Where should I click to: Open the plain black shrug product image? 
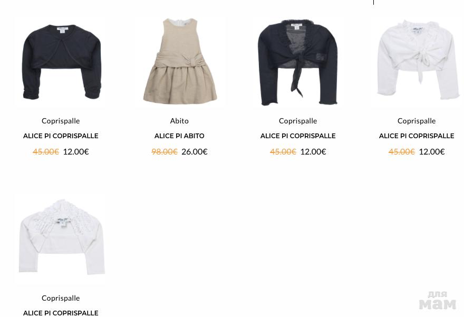pos(61,61)
